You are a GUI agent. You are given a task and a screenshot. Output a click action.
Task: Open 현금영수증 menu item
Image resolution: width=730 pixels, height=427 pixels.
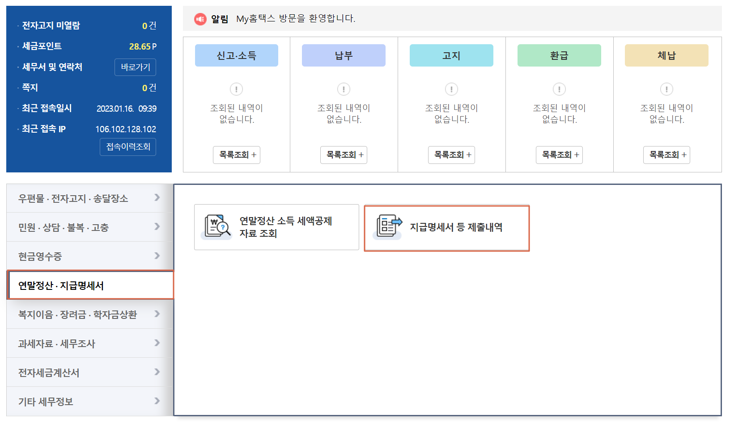point(89,256)
